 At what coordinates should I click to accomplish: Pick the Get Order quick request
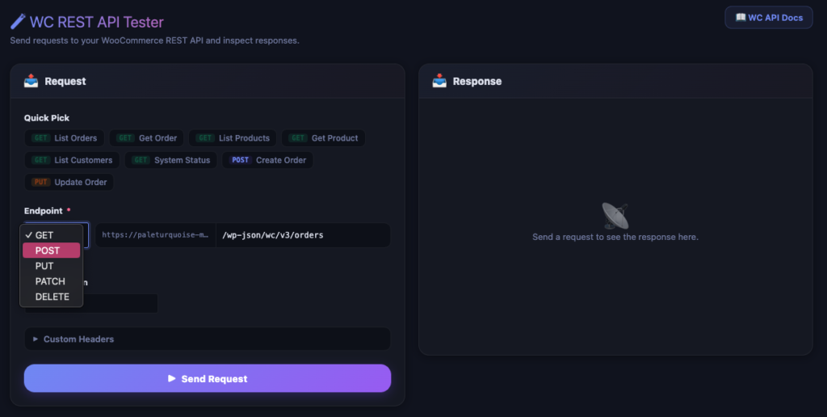[x=147, y=137]
